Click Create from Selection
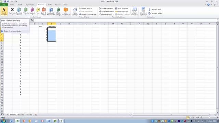This screenshot has height=123, width=219. coord(88,14)
